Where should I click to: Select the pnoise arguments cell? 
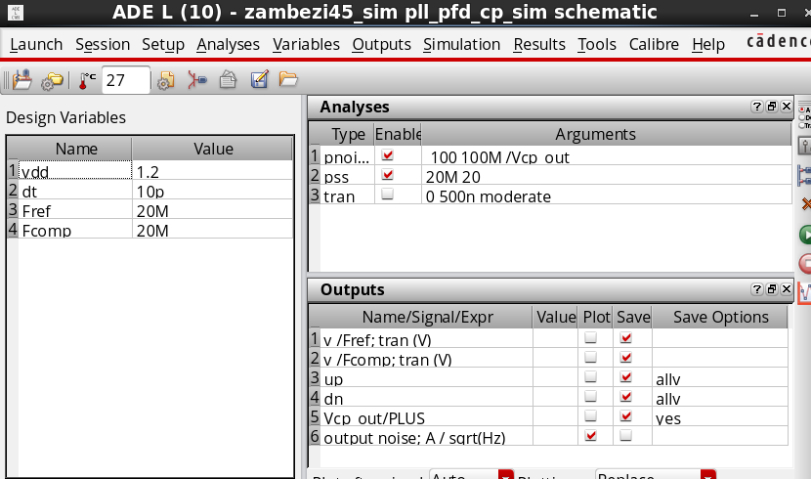(x=606, y=156)
